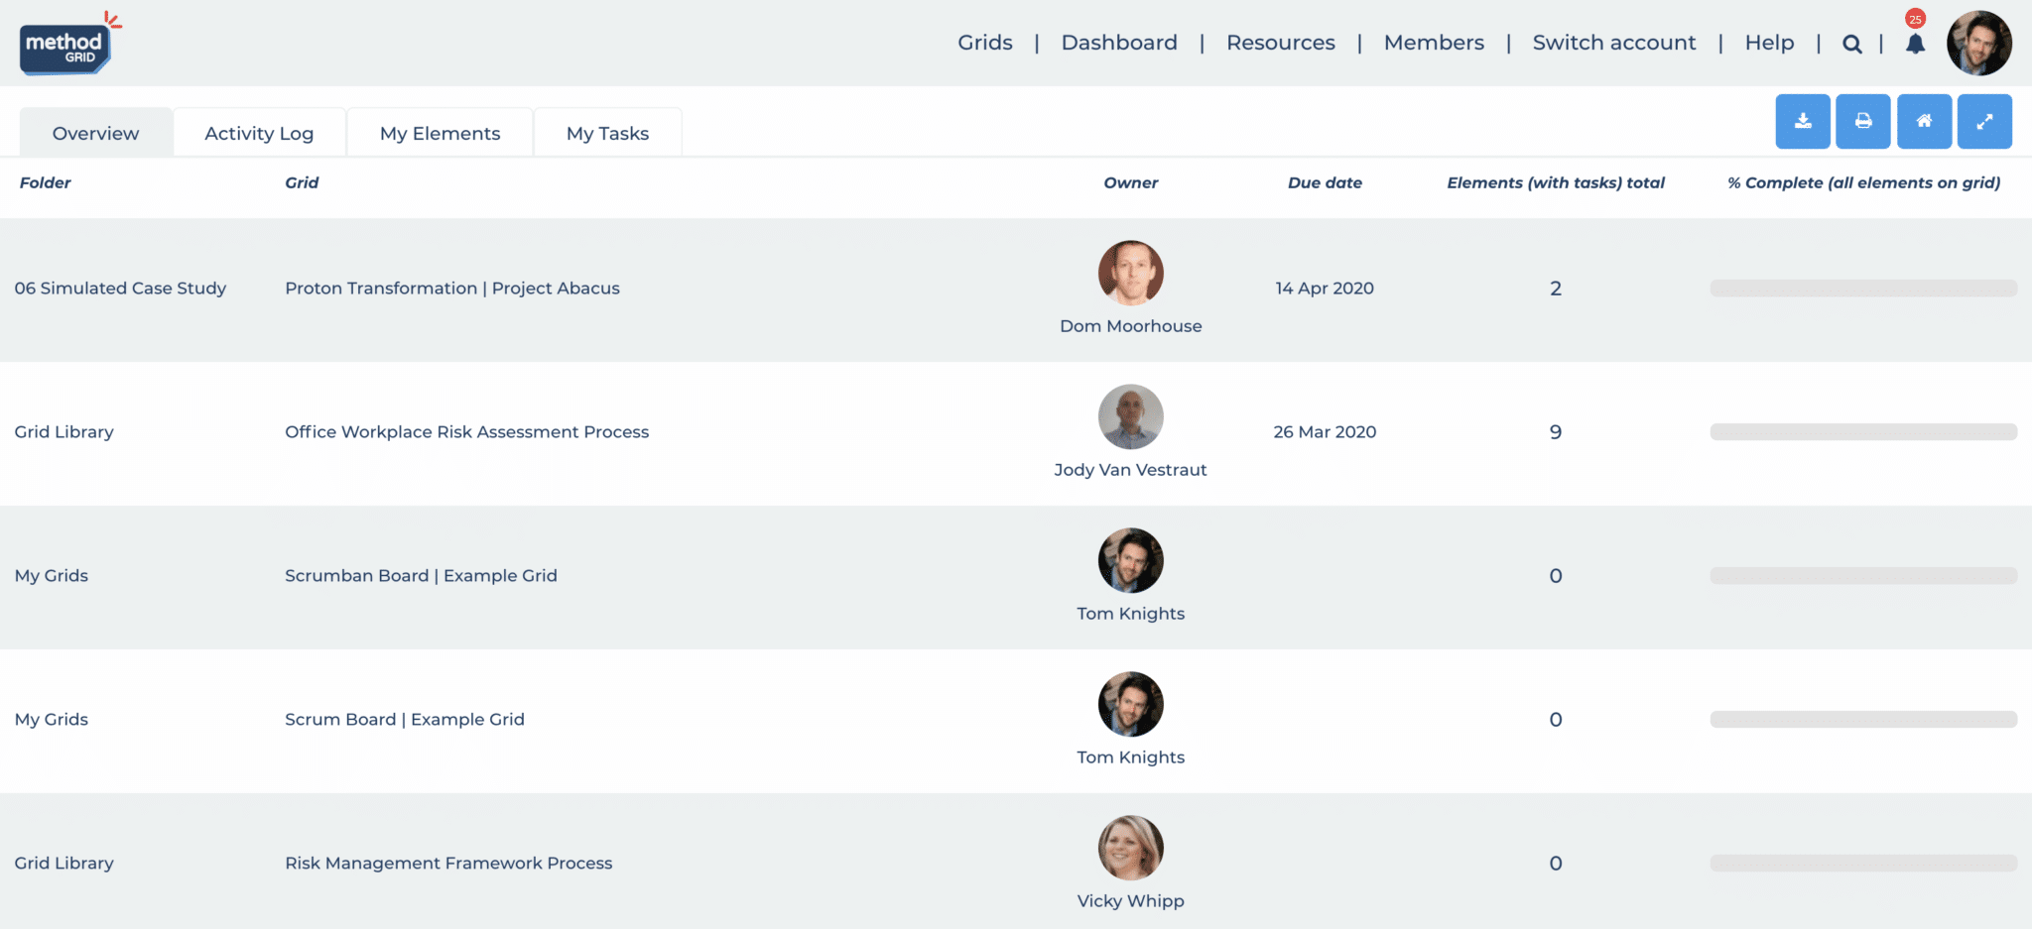
Task: Click Tom Knights' avatar in Scrum Board row
Action: (x=1130, y=704)
